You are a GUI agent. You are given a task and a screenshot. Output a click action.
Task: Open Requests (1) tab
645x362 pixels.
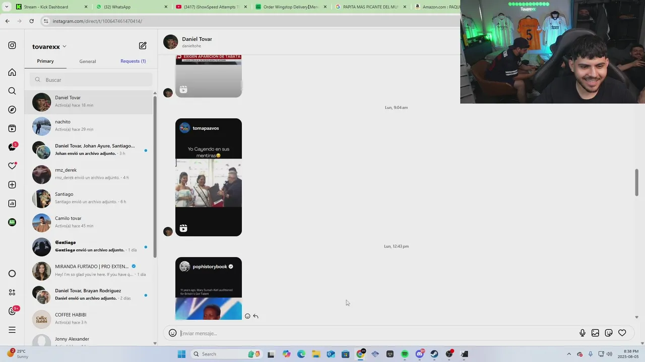click(133, 61)
